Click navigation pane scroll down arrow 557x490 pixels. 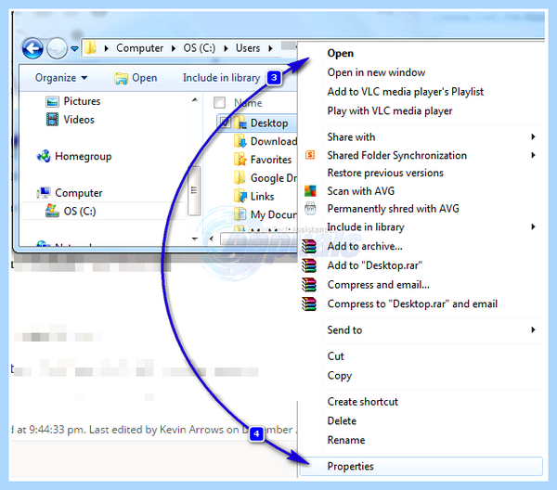[x=194, y=239]
